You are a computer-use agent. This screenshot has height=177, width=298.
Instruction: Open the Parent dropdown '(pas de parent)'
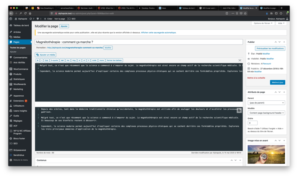[266, 103]
